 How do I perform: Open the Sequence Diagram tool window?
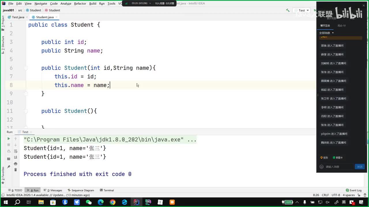(x=81, y=190)
